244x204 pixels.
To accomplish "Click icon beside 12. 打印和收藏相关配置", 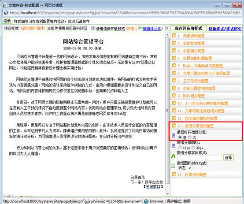I will point(174,118).
